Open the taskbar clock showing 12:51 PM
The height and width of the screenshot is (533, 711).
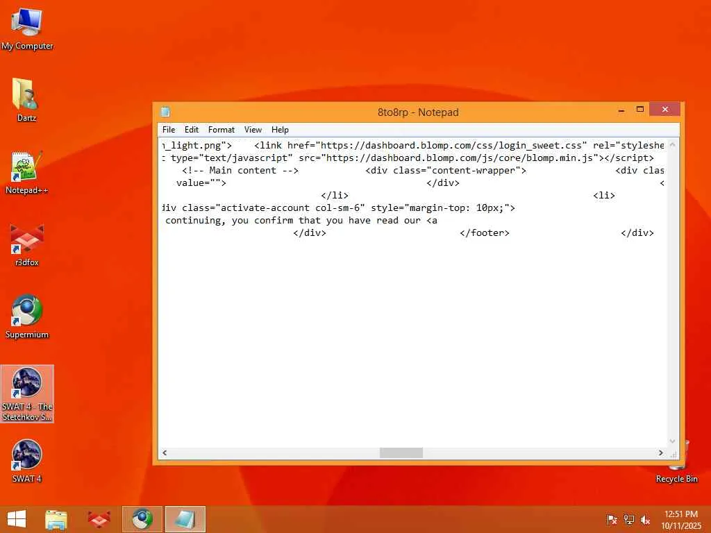point(681,520)
